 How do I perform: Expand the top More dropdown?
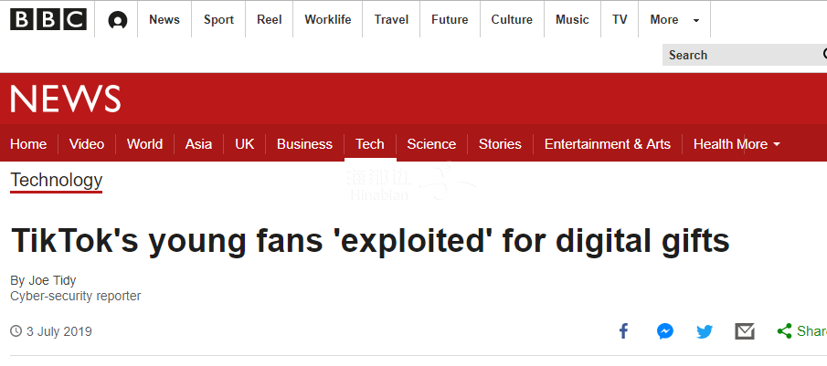pos(674,20)
